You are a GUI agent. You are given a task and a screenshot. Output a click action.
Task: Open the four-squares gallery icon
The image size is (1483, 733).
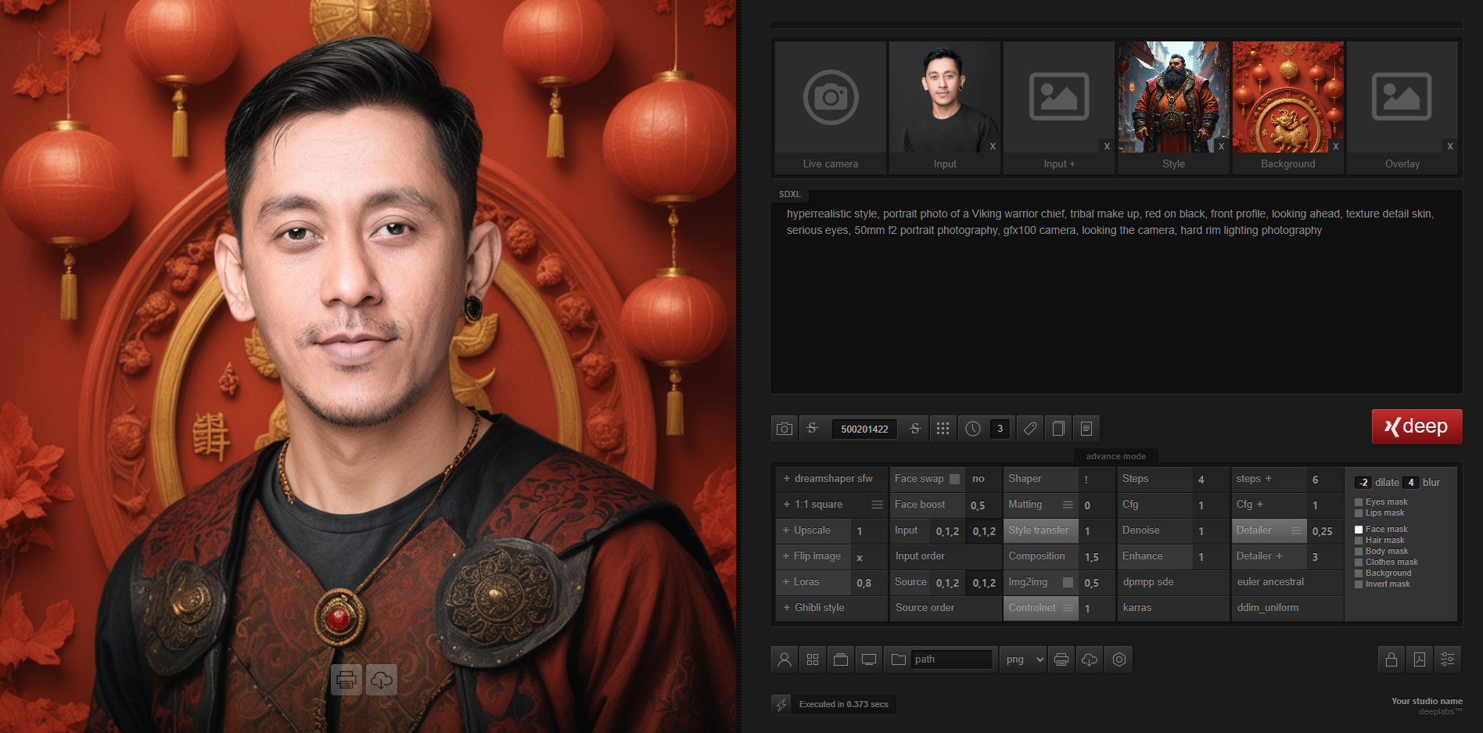813,659
